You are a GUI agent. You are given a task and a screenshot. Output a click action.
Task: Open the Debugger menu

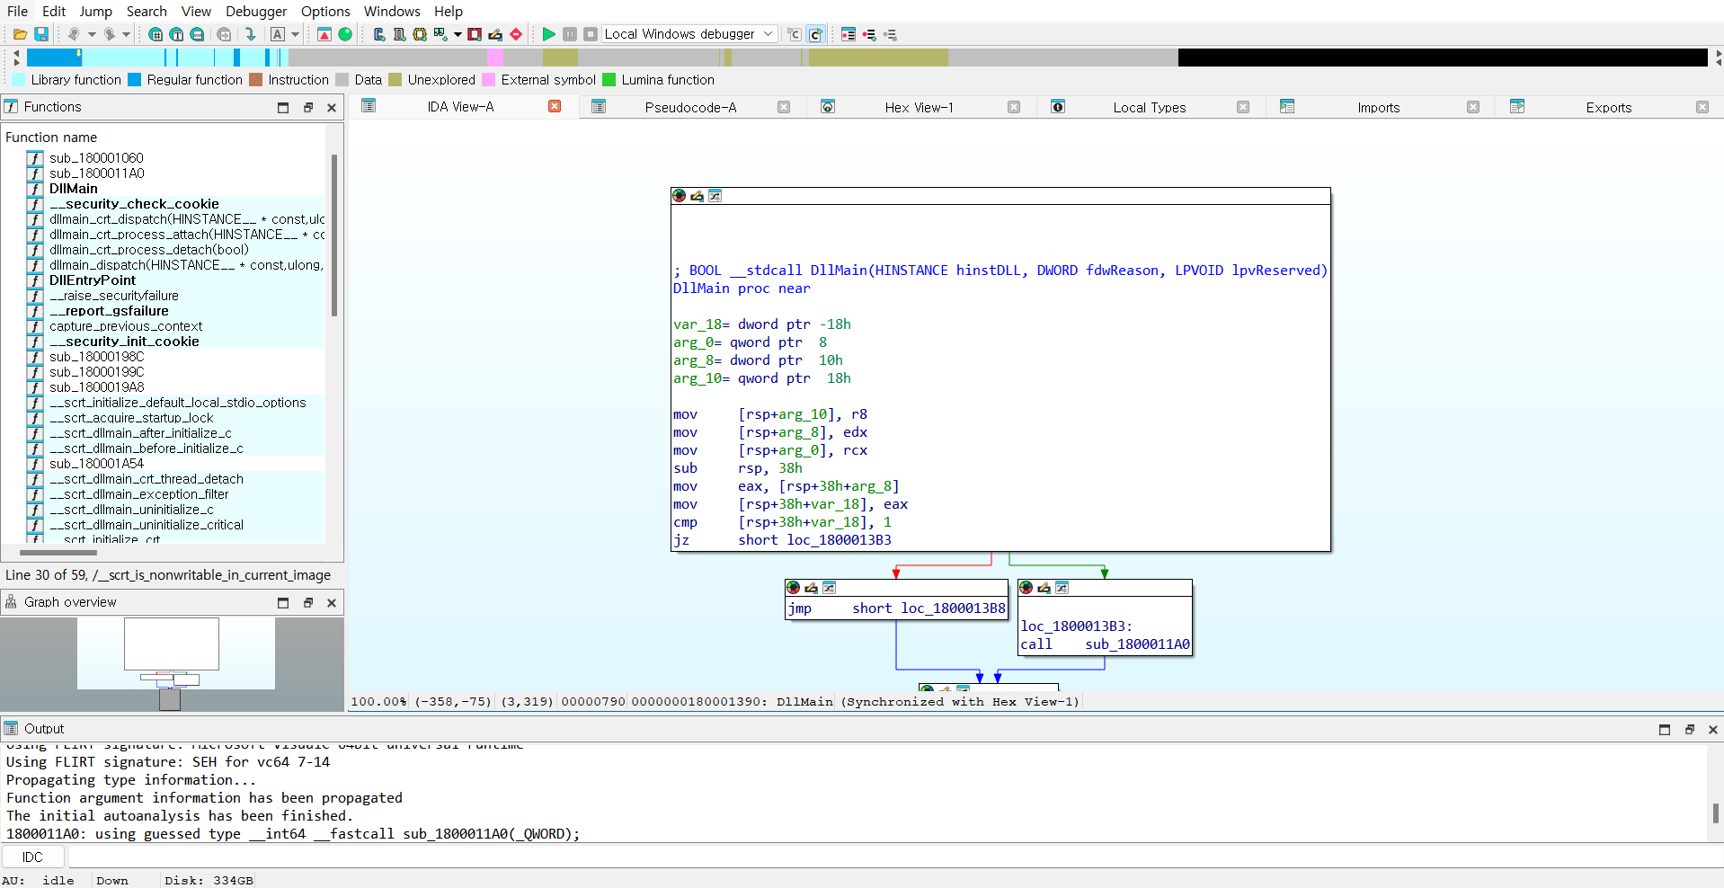(255, 11)
